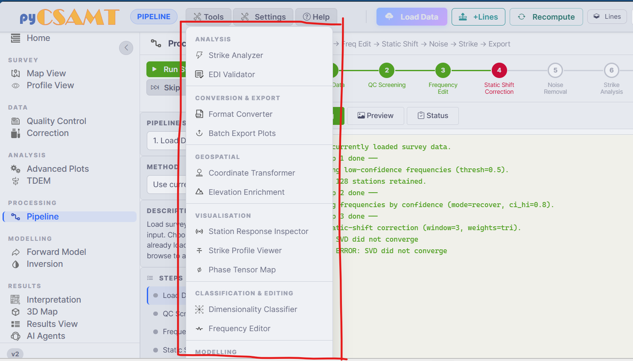
Task: Click the Profile View eye icon
Action: 15,86
